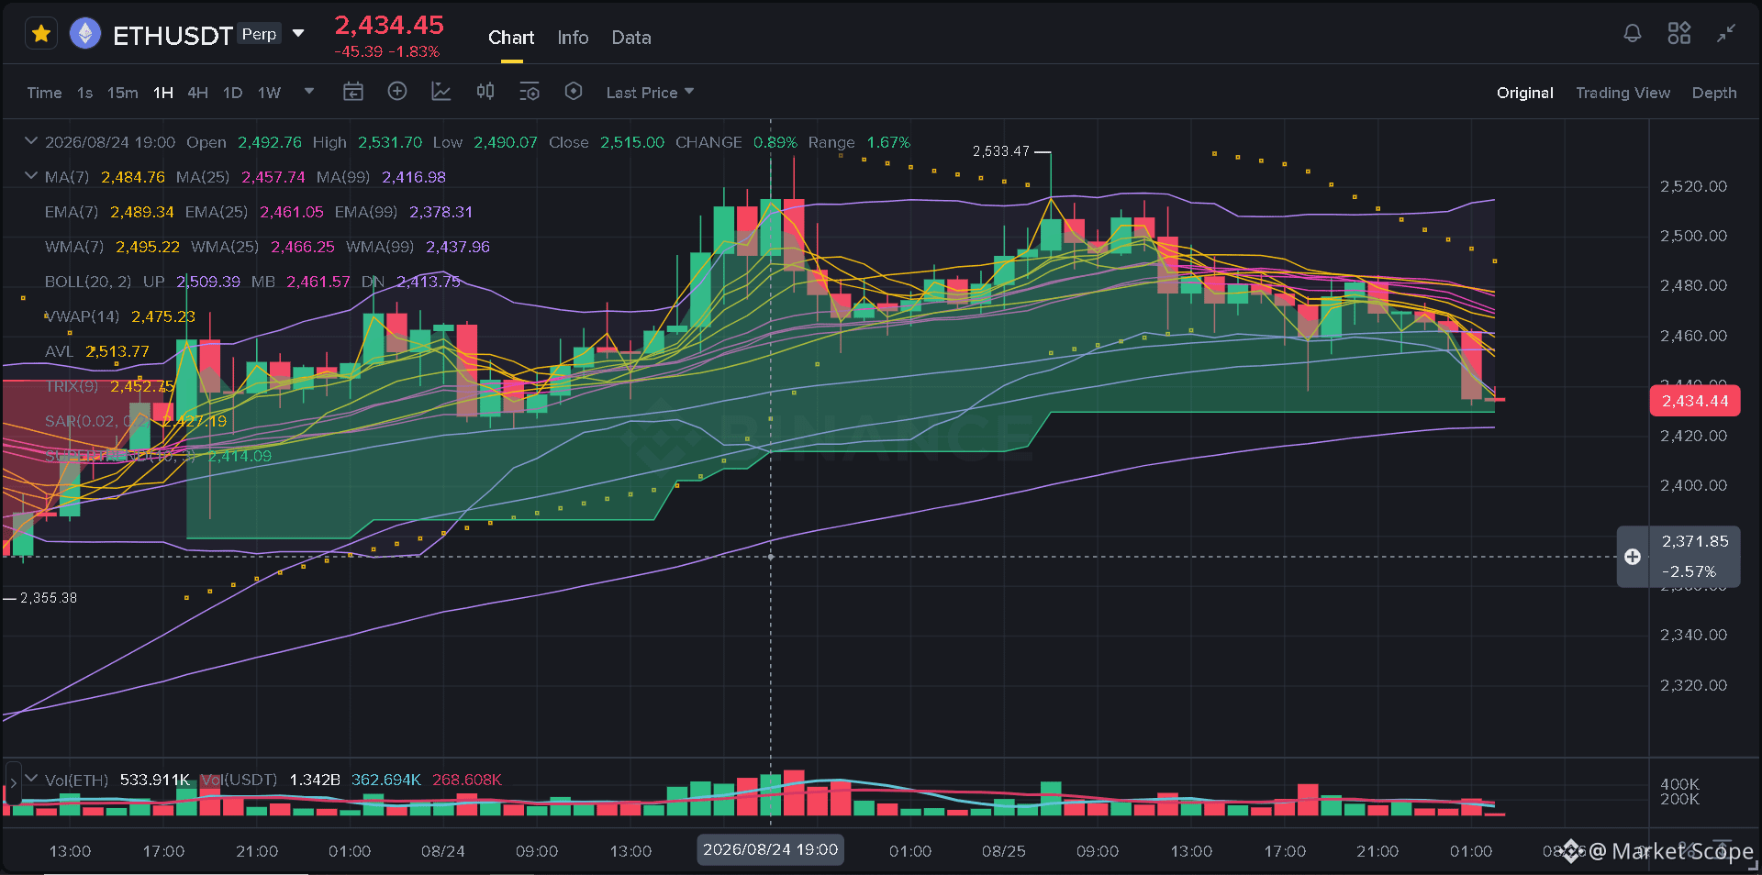Switch to the Info tab
The width and height of the screenshot is (1762, 875).
point(573,38)
